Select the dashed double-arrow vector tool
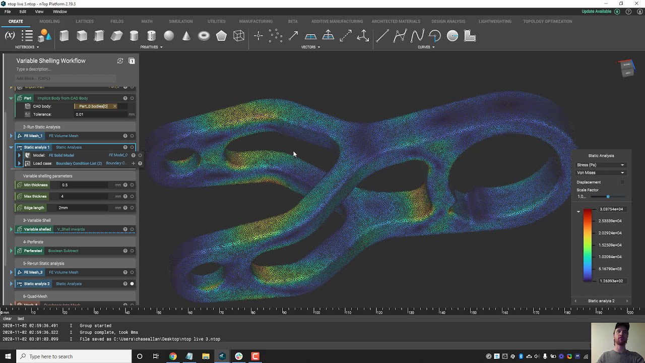 coord(346,36)
